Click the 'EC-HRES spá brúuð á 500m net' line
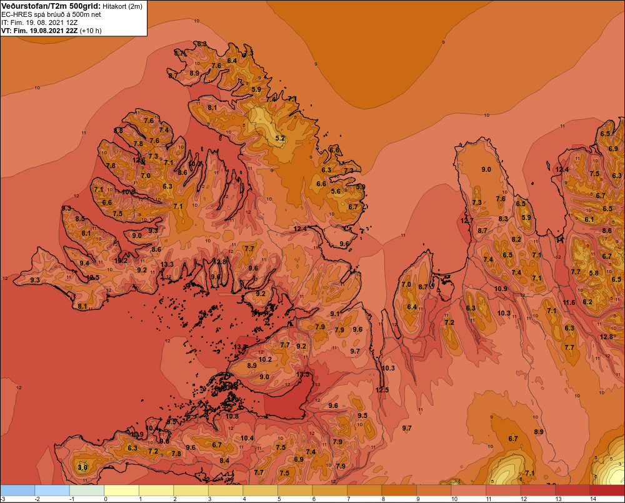625x503 pixels. (51, 14)
